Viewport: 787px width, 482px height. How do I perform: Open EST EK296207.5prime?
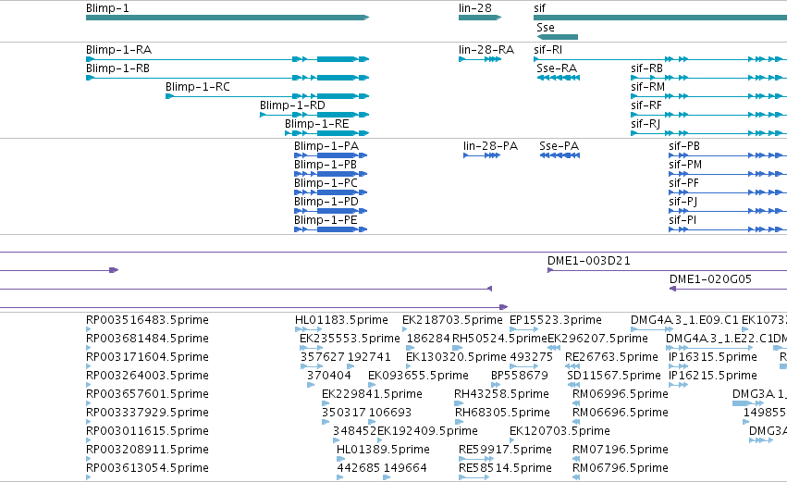coord(597,339)
